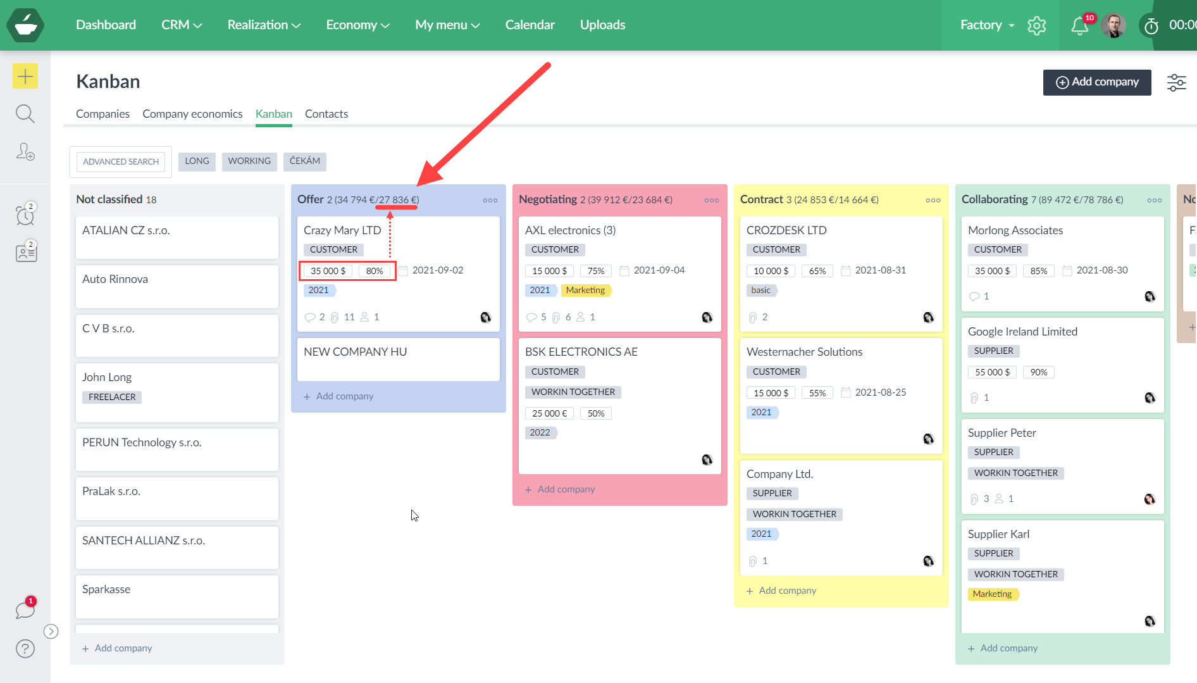Screen dimensions: 1197x683
Task: Toggle the ČEKÁM filter tag
Action: pos(304,161)
